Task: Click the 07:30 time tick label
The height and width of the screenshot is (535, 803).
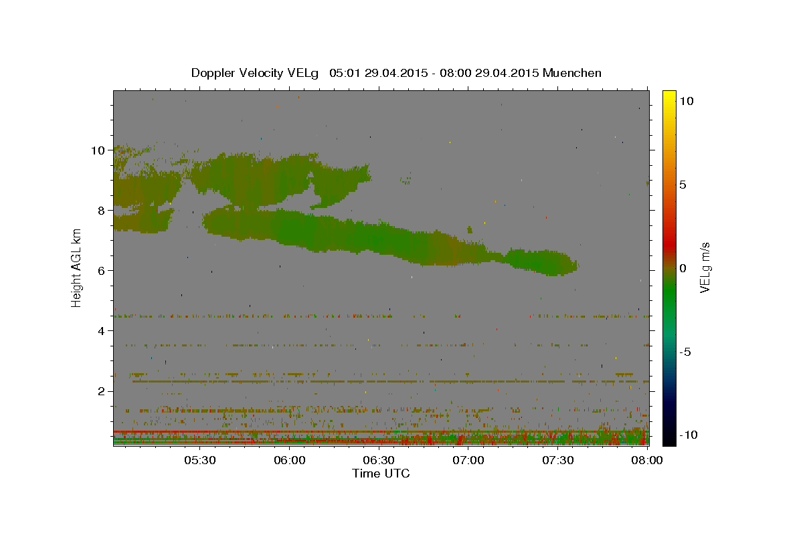Action: pos(558,461)
